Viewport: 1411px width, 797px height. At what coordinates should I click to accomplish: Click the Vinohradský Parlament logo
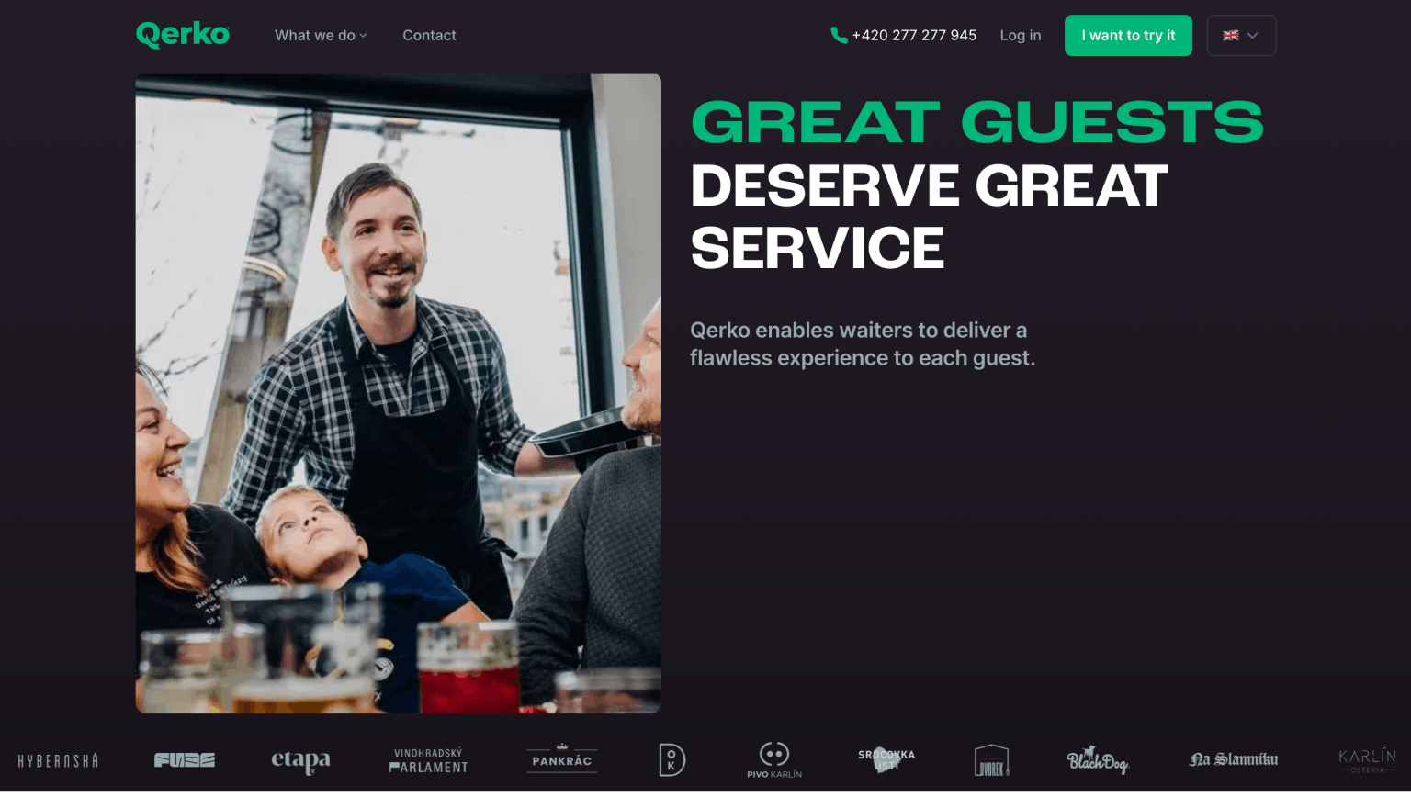click(x=429, y=761)
